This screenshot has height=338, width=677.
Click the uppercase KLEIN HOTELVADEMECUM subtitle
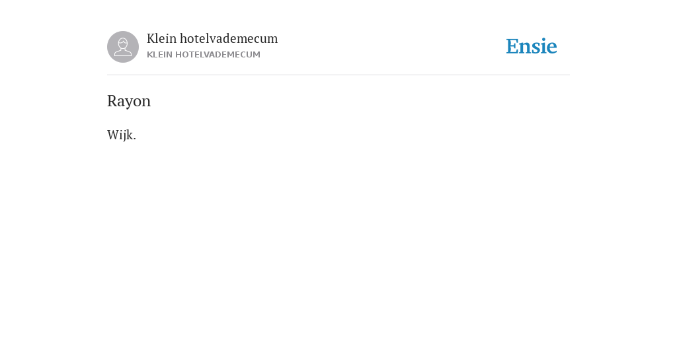204,55
